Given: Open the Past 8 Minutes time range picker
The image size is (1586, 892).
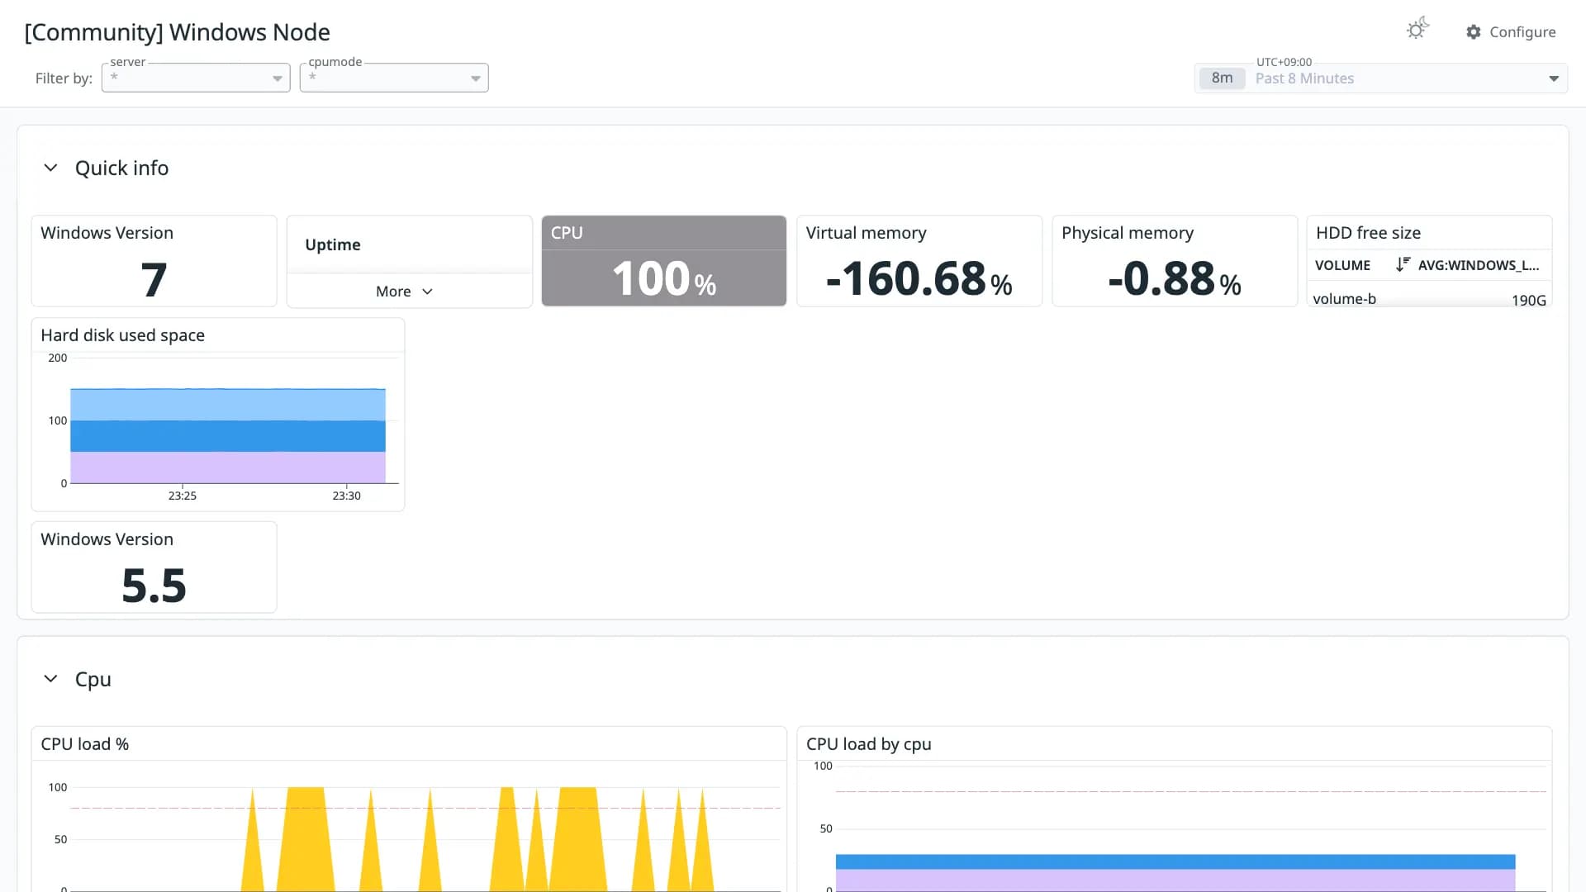Looking at the screenshot, I should (x=1380, y=78).
